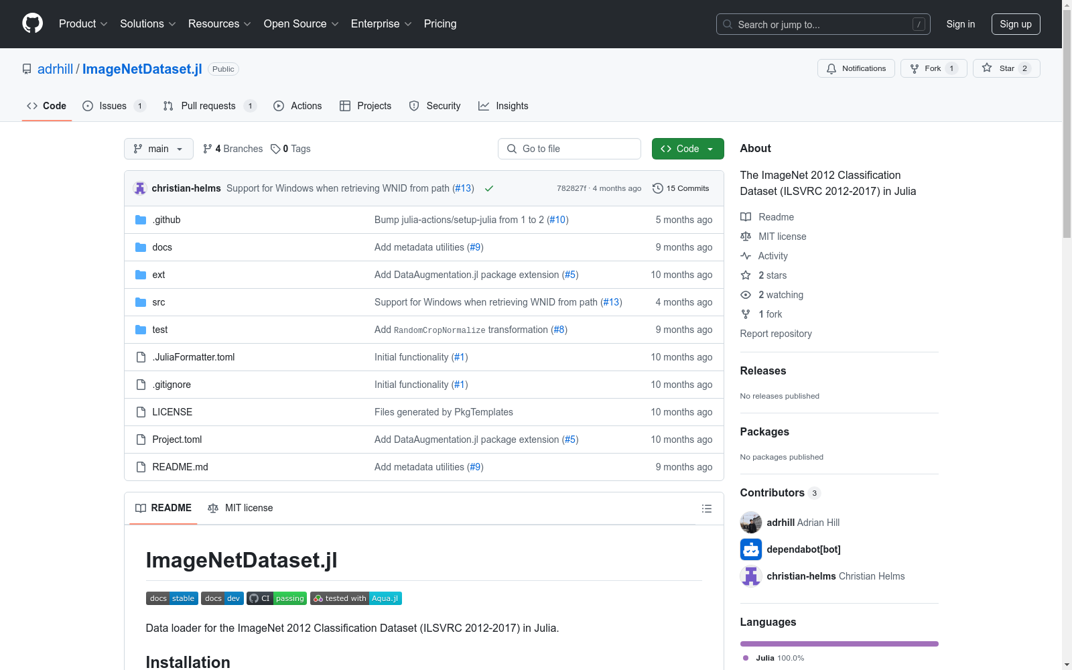1072x670 pixels.
Task: Open the Project.toml file
Action: pyautogui.click(x=177, y=440)
